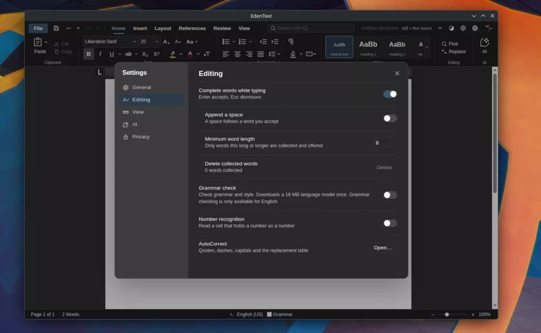Open settings via gear icon in title row
This screenshot has height=333, width=541.
(x=463, y=28)
